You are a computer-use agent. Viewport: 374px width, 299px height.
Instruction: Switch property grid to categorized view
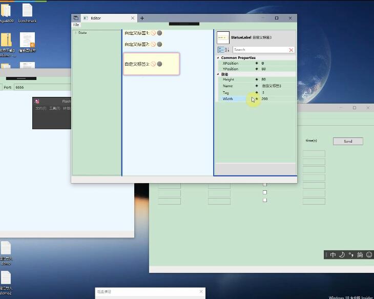(221, 50)
